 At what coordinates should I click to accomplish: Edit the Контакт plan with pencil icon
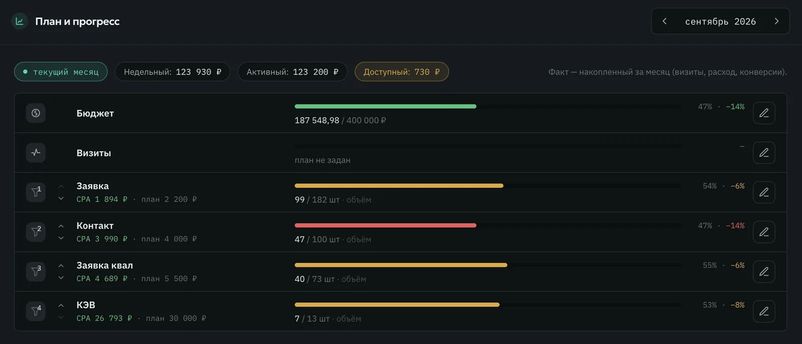coord(764,232)
